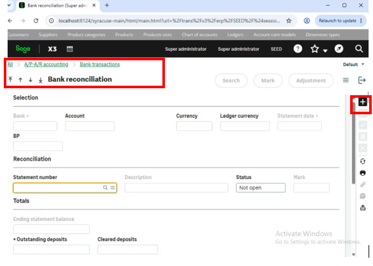Click in the Statement number field
The width and height of the screenshot is (373, 266).
point(65,188)
